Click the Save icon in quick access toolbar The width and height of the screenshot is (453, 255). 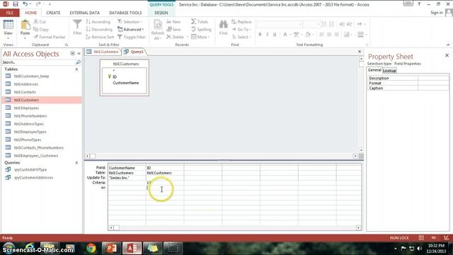[x=16, y=4]
